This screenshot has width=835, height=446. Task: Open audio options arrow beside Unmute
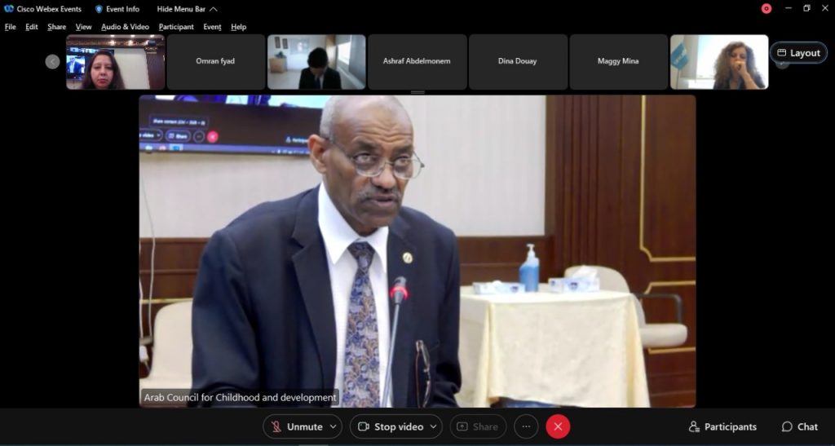pyautogui.click(x=334, y=427)
